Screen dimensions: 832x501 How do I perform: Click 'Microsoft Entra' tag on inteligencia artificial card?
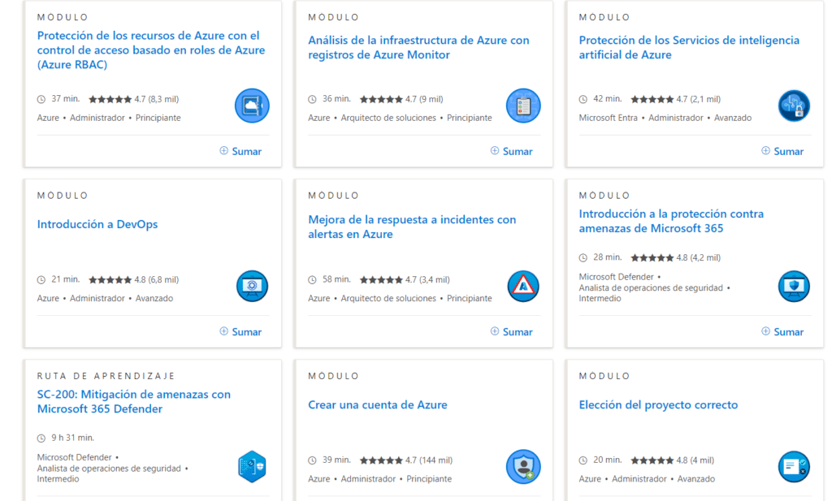(608, 118)
